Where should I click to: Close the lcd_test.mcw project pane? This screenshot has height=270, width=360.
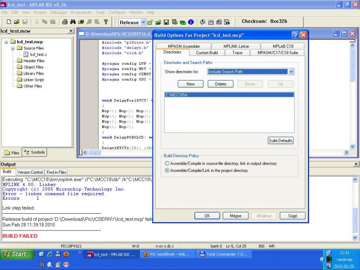71,31
